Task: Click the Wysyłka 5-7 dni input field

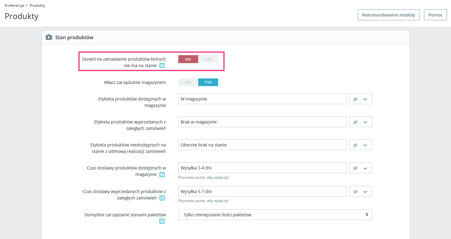Action: [x=262, y=192]
